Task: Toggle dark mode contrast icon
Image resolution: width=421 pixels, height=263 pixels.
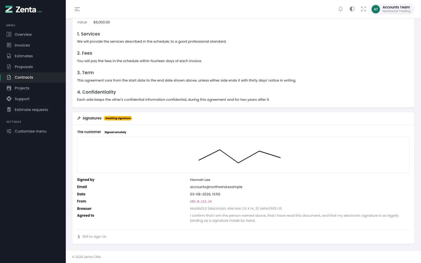Action: (x=352, y=9)
